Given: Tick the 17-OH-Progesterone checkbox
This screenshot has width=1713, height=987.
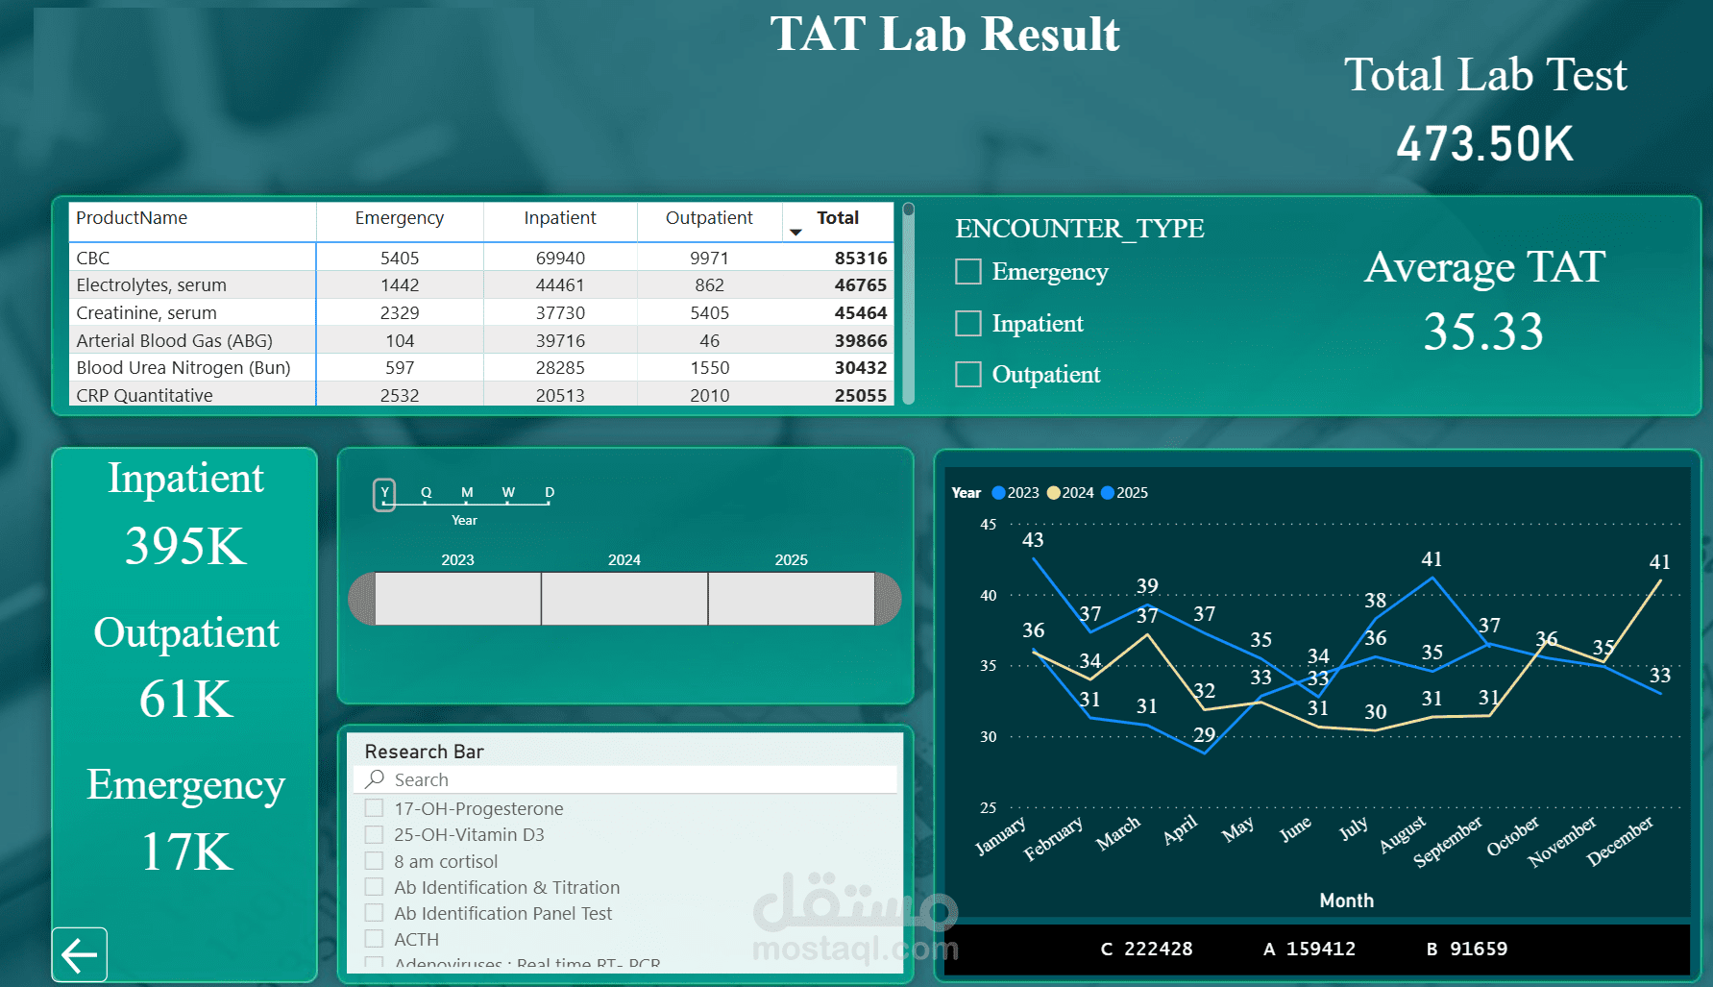Looking at the screenshot, I should (374, 807).
